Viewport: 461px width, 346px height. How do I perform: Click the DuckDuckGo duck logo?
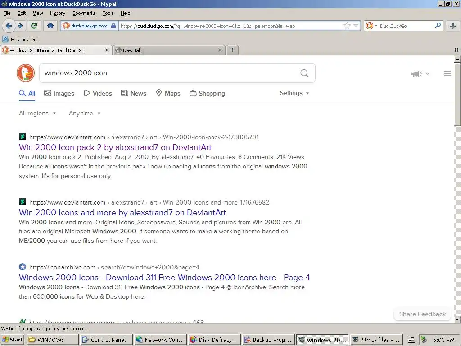tap(26, 73)
